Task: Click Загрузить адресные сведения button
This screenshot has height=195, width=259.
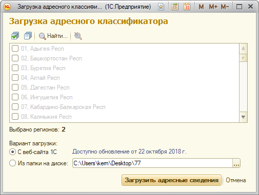Action: click(x=171, y=180)
